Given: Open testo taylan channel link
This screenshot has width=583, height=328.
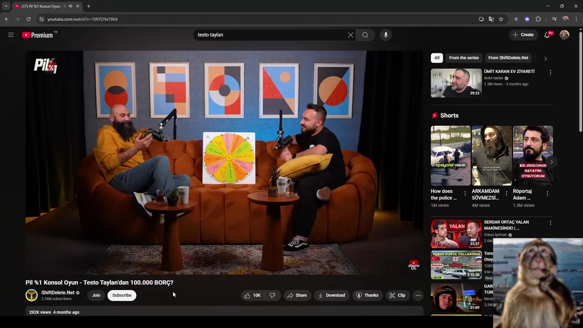Looking at the screenshot, I should point(494,78).
